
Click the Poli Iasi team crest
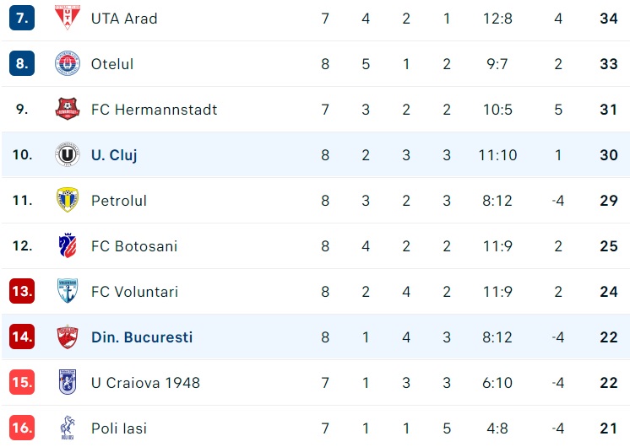click(68, 428)
